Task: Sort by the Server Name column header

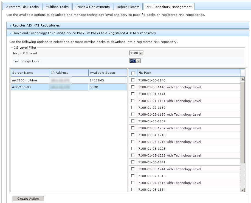Action: tap(30, 73)
